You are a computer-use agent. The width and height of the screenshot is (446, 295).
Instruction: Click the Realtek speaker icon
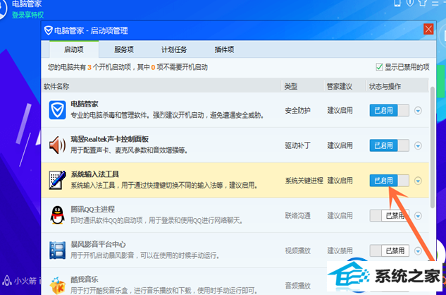pos(57,145)
